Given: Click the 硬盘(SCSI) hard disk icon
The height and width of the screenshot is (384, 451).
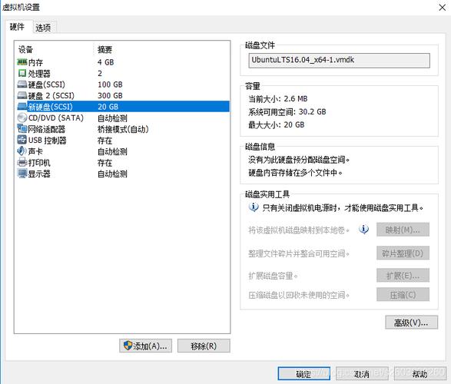Looking at the screenshot, I should point(22,84).
